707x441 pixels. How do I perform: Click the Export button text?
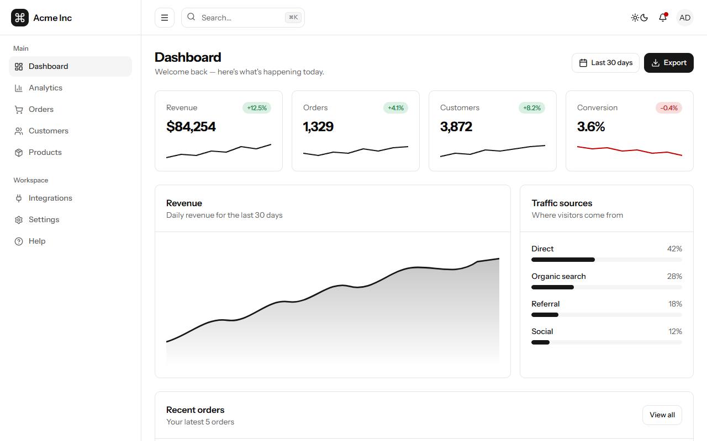click(675, 63)
